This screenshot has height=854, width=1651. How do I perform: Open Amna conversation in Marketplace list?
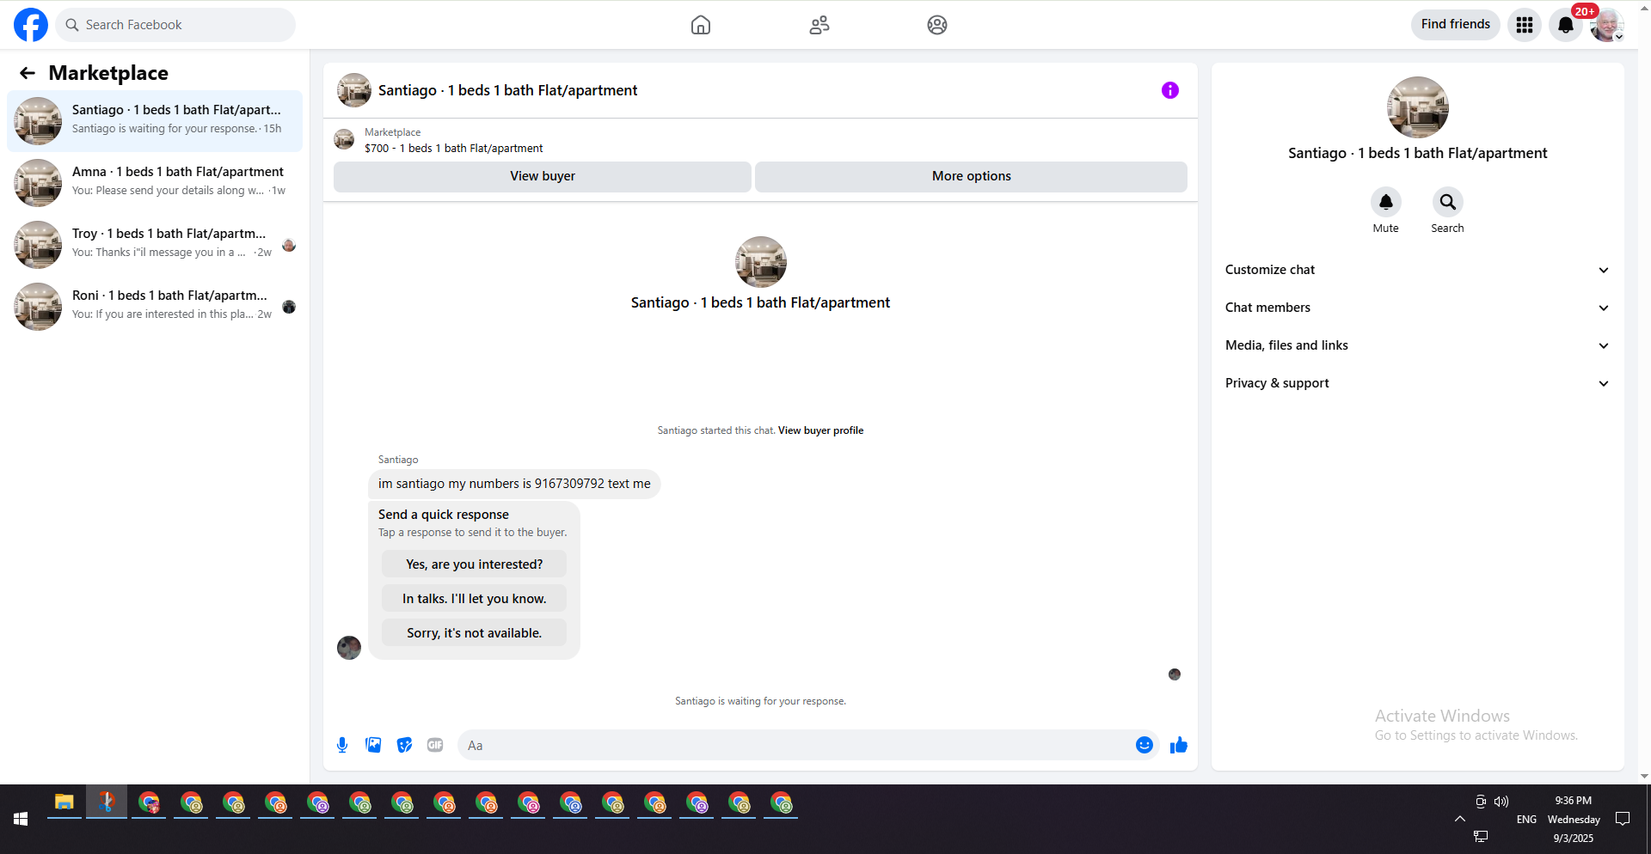(x=155, y=183)
